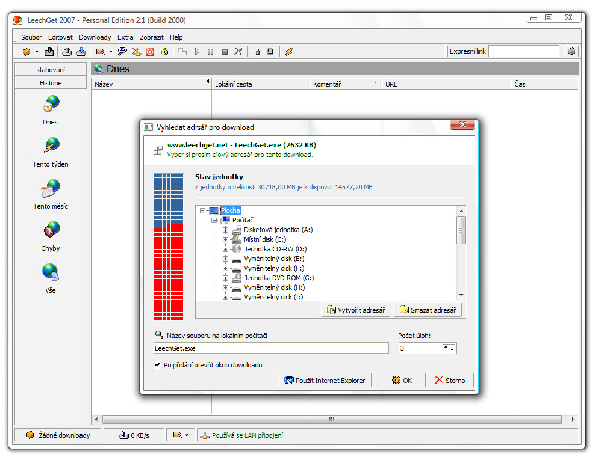The width and height of the screenshot is (601, 460).
Task: Increase Počet úloh with the up arrow
Action: (446, 348)
